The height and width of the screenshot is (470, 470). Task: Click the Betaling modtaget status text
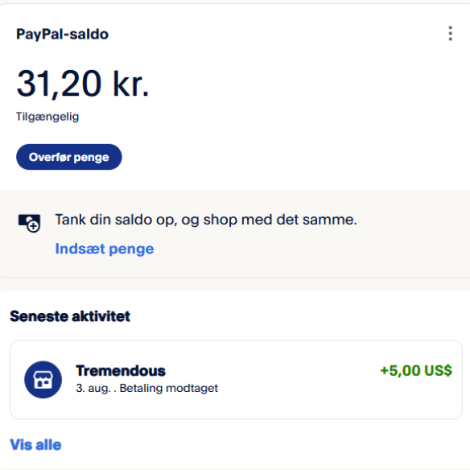(169, 388)
